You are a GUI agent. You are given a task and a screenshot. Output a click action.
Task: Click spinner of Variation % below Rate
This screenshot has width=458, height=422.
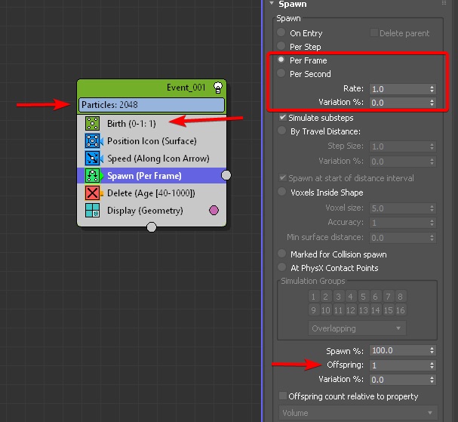coord(432,103)
